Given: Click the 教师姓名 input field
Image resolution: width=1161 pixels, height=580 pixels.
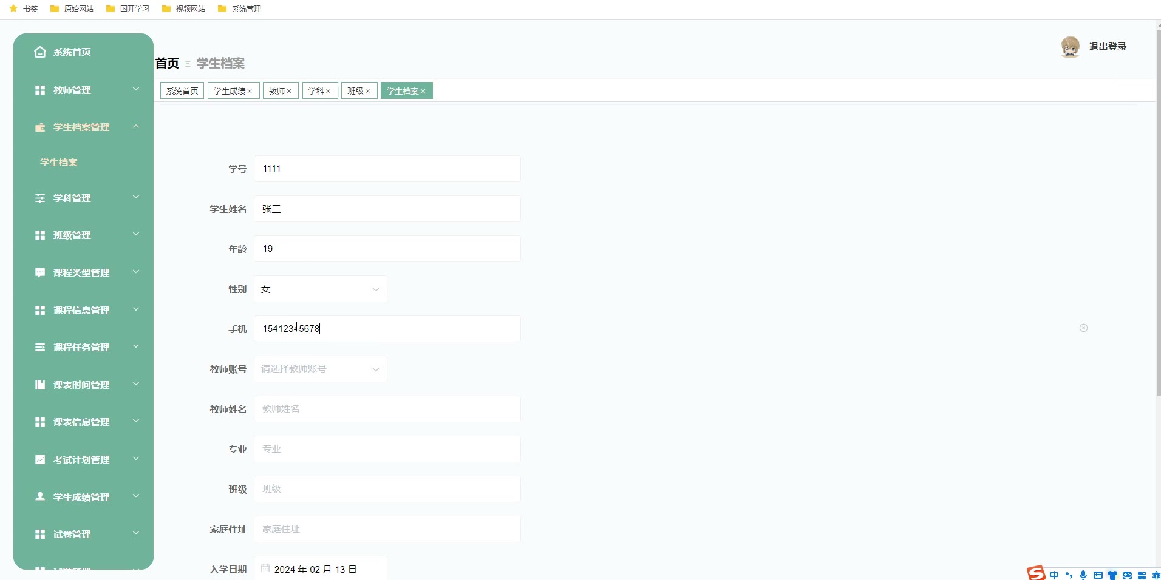Looking at the screenshot, I should tap(387, 409).
